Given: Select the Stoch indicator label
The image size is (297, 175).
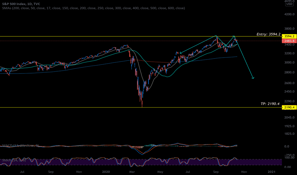Looking at the screenshot, I should [14, 160].
